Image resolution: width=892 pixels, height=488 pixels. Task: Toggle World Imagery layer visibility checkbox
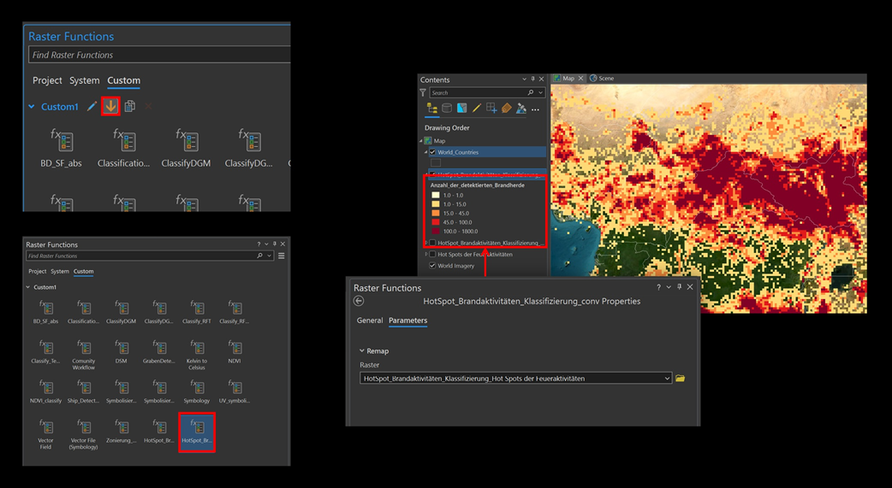pyautogui.click(x=433, y=266)
